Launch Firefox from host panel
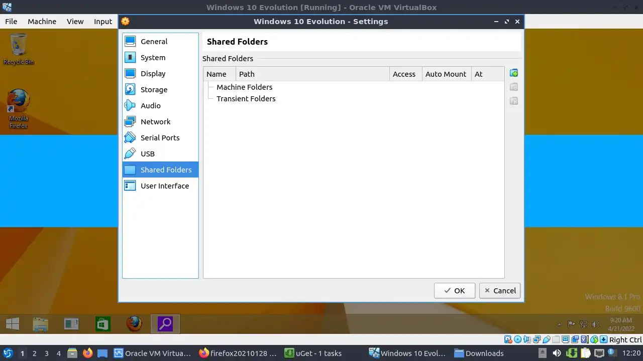 point(87,353)
